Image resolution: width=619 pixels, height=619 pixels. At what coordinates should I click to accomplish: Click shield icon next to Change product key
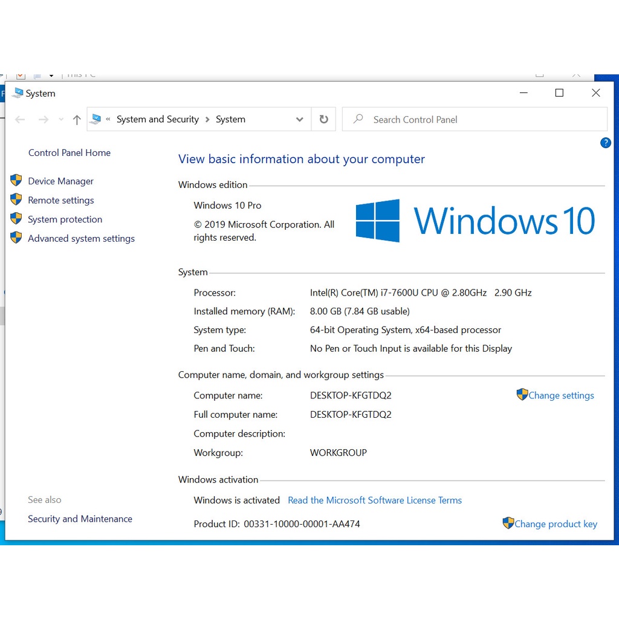[508, 523]
